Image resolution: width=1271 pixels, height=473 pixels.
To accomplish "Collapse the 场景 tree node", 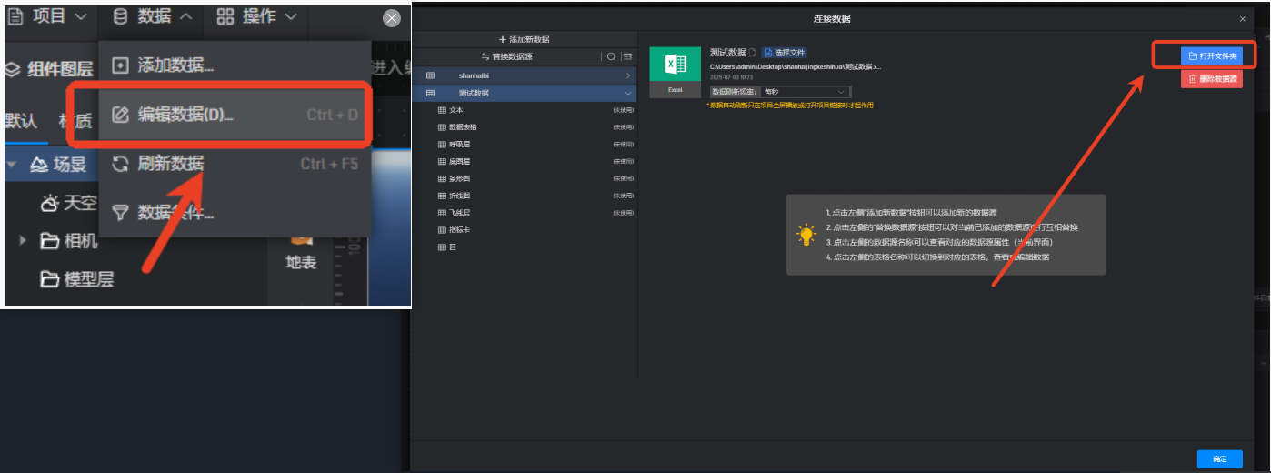I will coord(12,165).
